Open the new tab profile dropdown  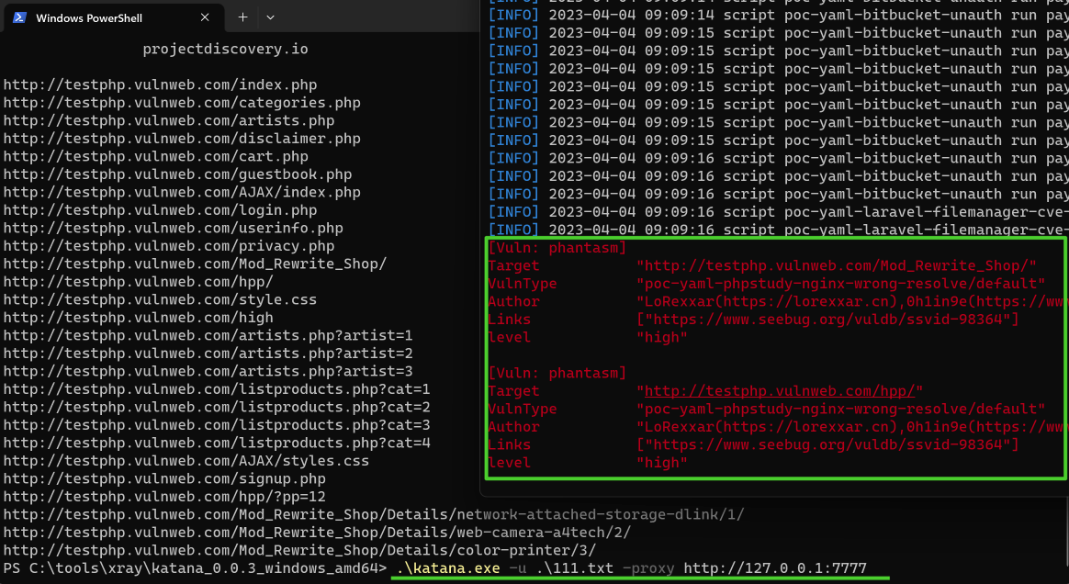(270, 17)
